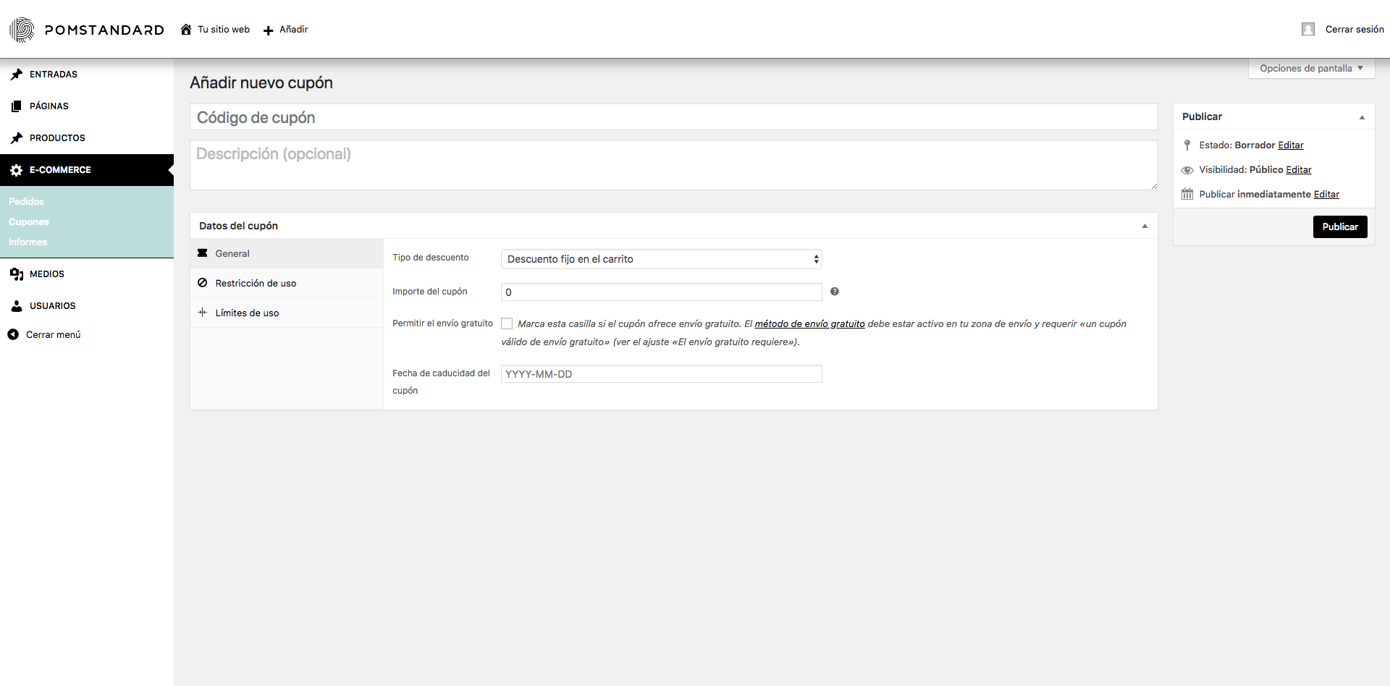Click the user avatar icon
Image resolution: width=1390 pixels, height=686 pixels.
[x=1307, y=30]
